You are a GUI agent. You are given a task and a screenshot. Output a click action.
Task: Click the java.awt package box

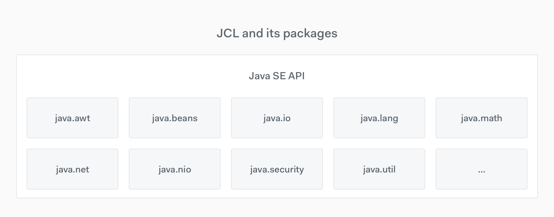[x=72, y=118]
